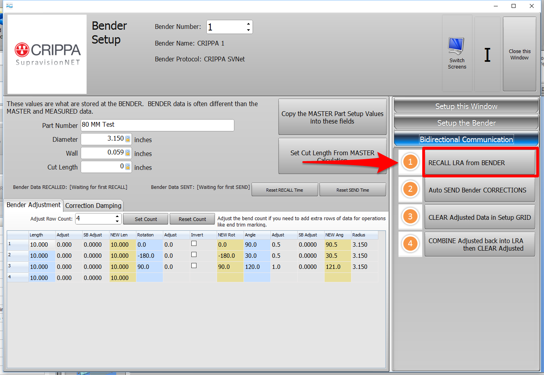Toggle the Invert checkbox in row 2
The image size is (544, 375).
[194, 255]
